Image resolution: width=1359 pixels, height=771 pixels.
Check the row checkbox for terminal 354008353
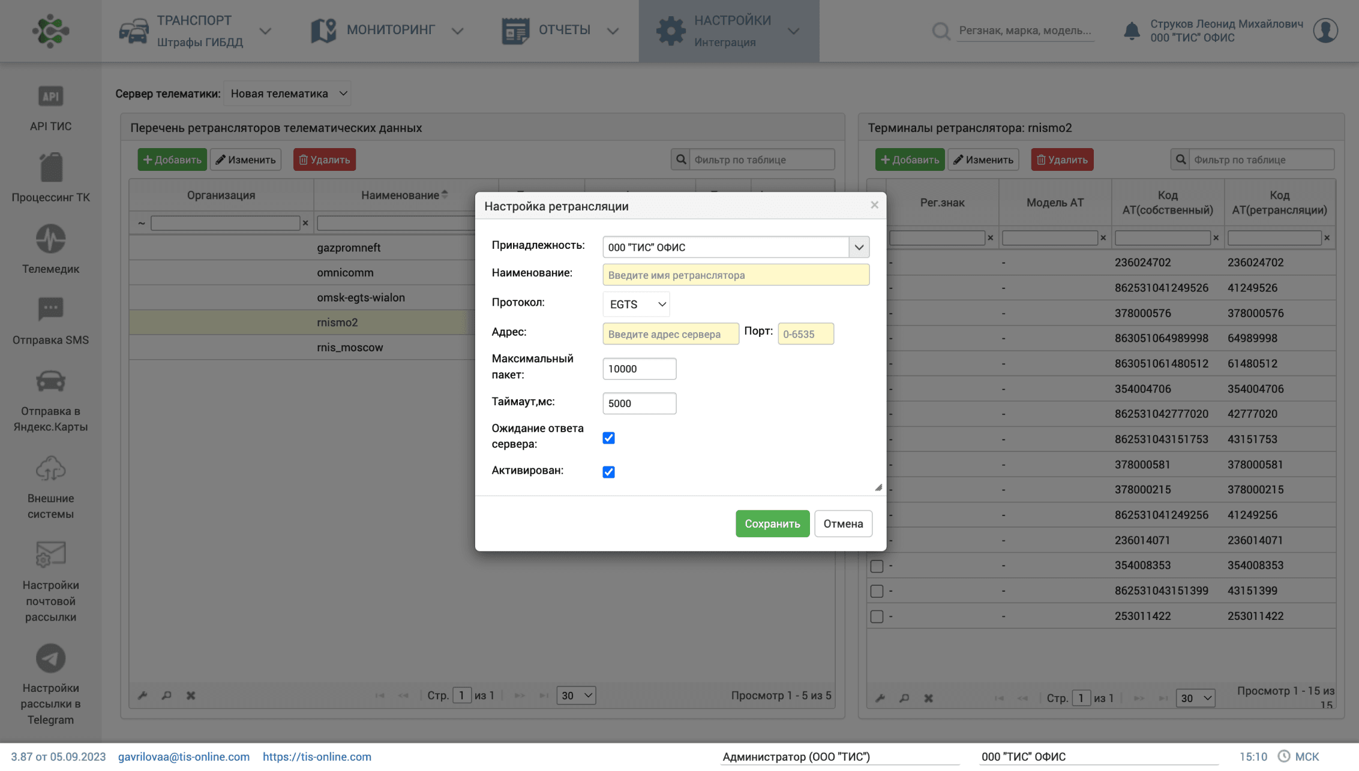tap(877, 566)
